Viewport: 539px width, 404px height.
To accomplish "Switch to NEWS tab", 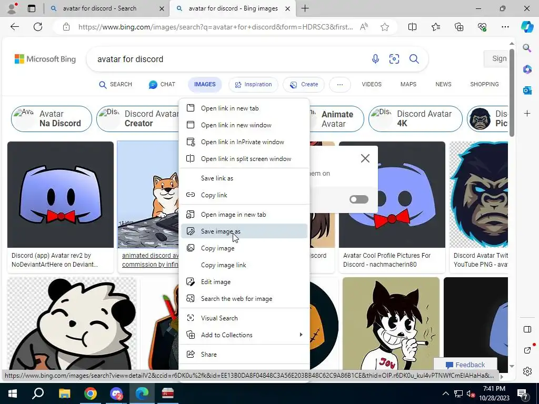I will (x=443, y=85).
